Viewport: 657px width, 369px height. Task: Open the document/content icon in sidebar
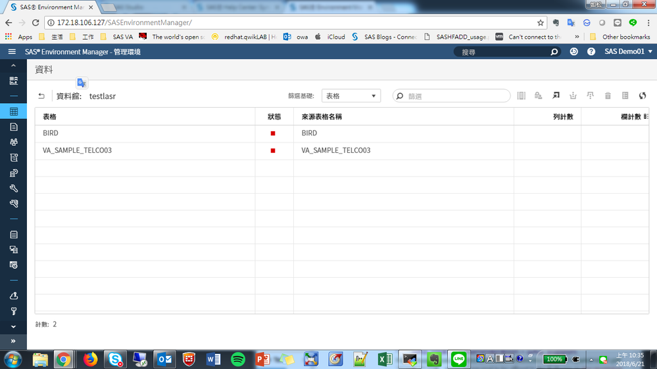point(13,127)
